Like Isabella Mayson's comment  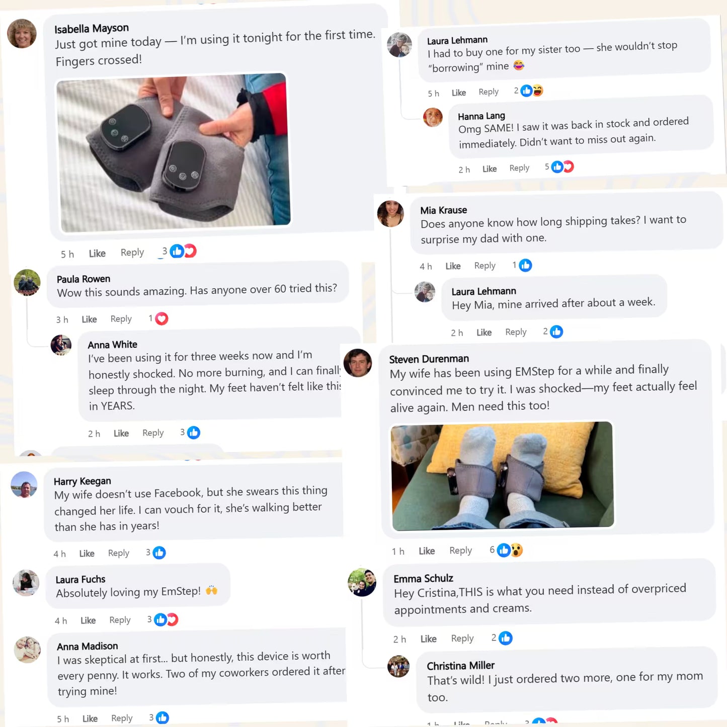(97, 254)
